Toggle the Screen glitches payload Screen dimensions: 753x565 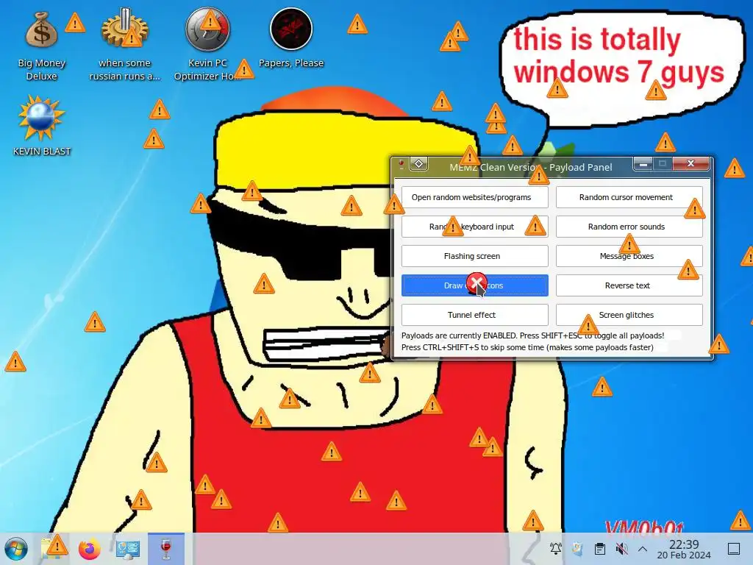coord(629,315)
